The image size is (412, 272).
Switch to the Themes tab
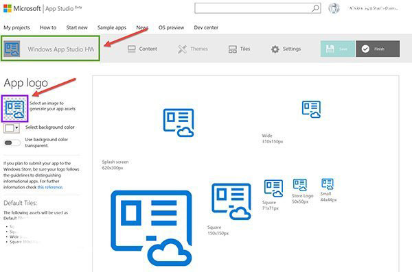[192, 49]
